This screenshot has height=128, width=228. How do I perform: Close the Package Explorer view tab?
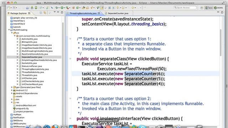(29, 13)
